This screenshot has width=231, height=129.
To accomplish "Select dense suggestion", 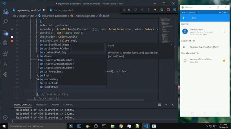I will tap(73, 56).
